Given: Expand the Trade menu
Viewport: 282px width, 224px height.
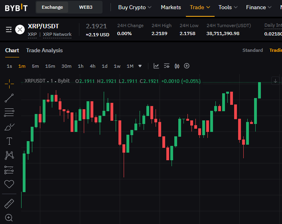Looking at the screenshot, I should point(200,7).
